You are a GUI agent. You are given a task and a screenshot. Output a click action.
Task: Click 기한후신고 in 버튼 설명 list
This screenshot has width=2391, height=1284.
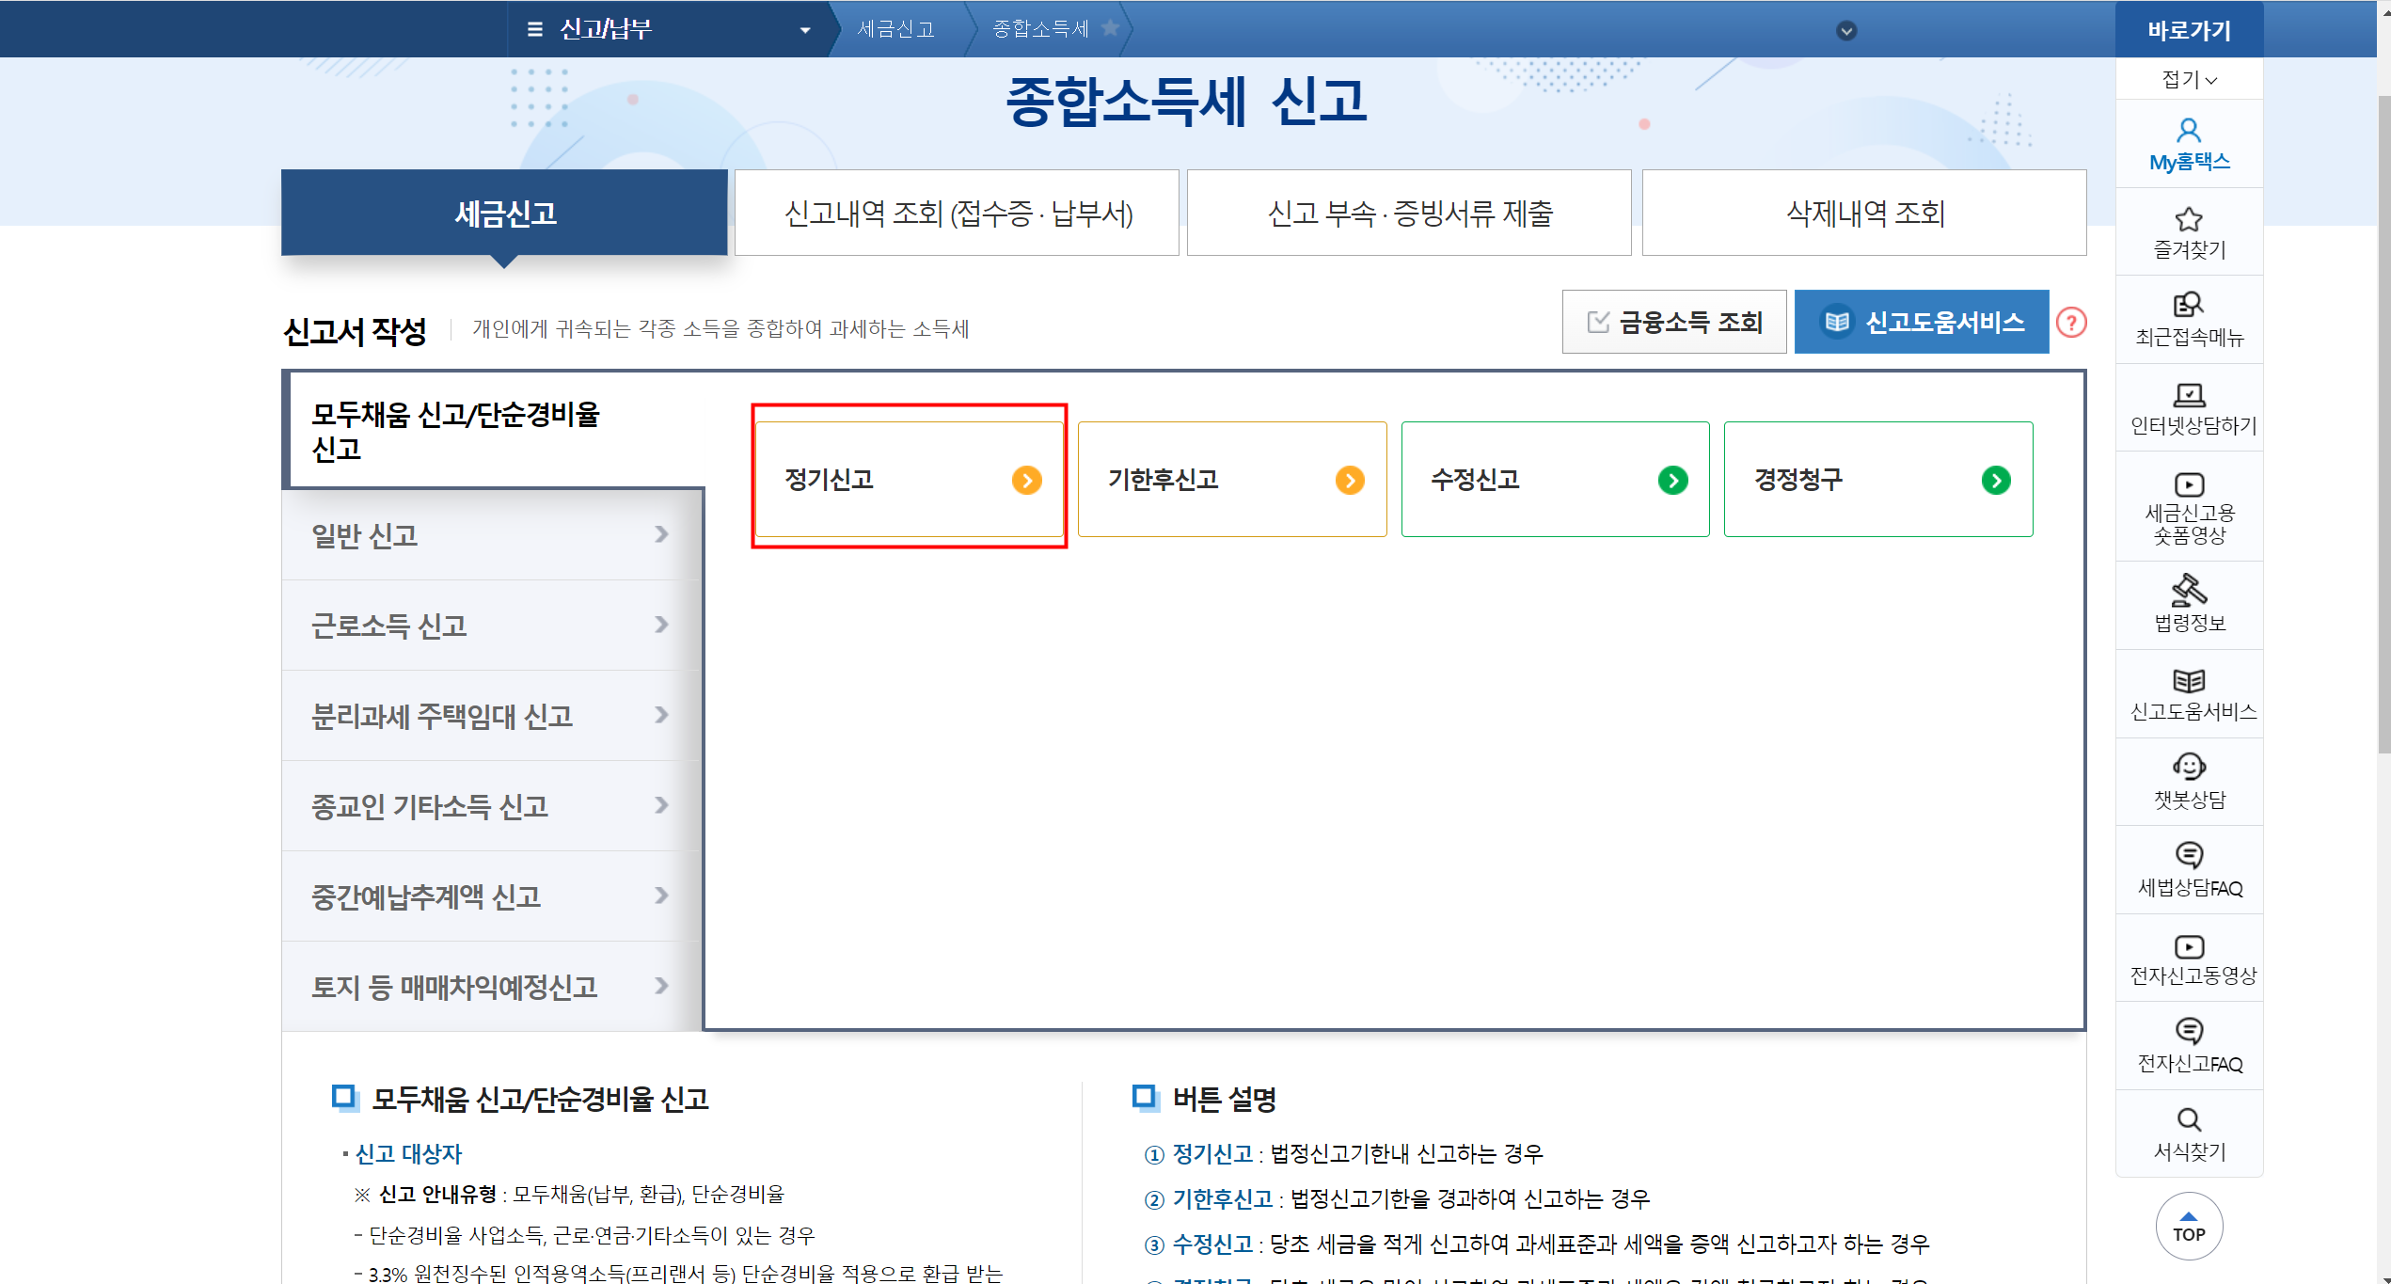tap(1223, 1199)
